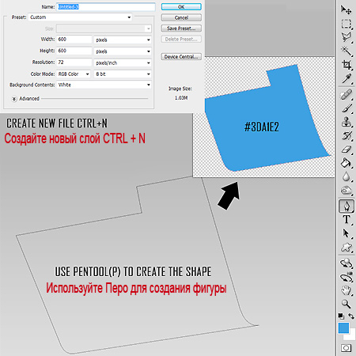Screen dimensions: 356x356
Task: Click the Save Preset button
Action: (181, 28)
